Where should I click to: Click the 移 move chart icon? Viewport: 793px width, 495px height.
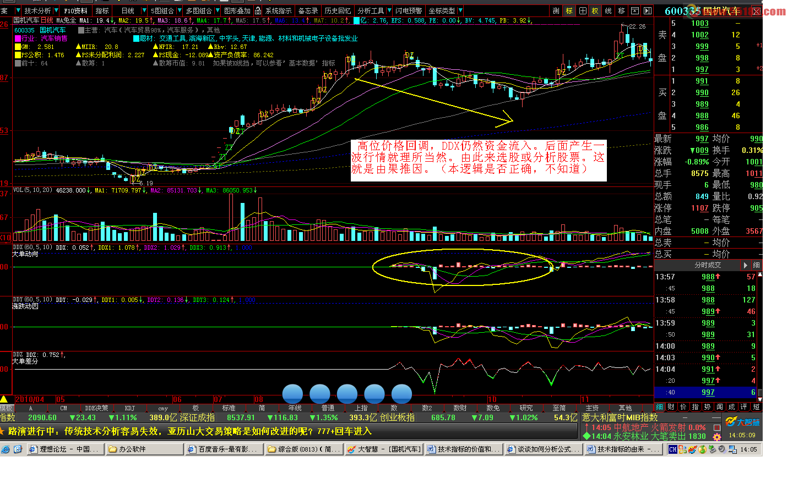[621, 10]
